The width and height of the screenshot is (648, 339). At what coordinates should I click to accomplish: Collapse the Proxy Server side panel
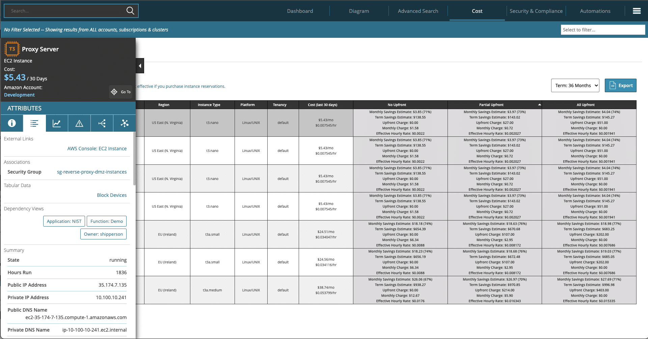pos(140,66)
